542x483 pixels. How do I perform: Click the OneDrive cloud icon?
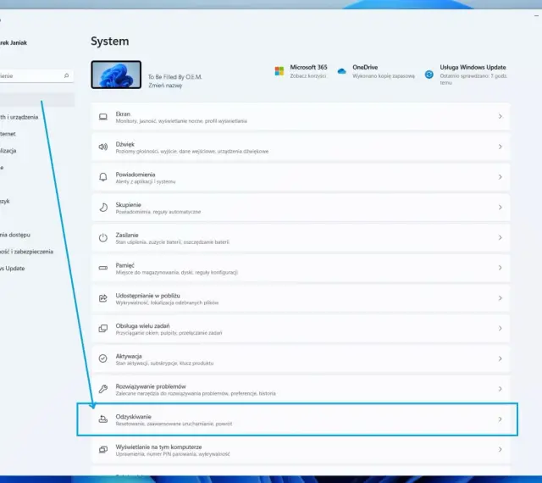[341, 71]
